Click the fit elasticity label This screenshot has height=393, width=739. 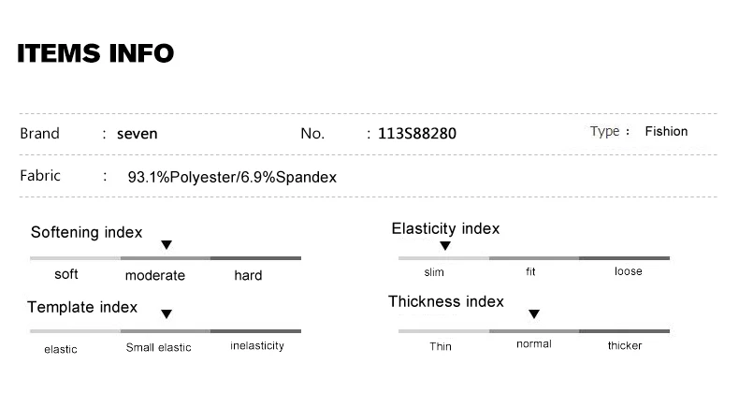click(530, 271)
